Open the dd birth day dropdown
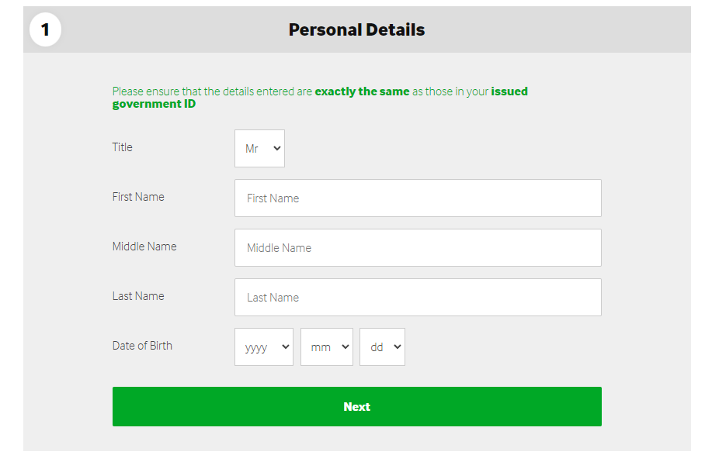 [x=382, y=346]
